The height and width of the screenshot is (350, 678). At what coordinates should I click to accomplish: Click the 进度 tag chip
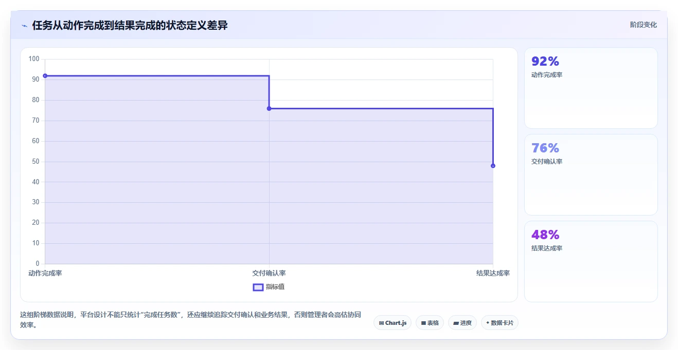pos(462,323)
